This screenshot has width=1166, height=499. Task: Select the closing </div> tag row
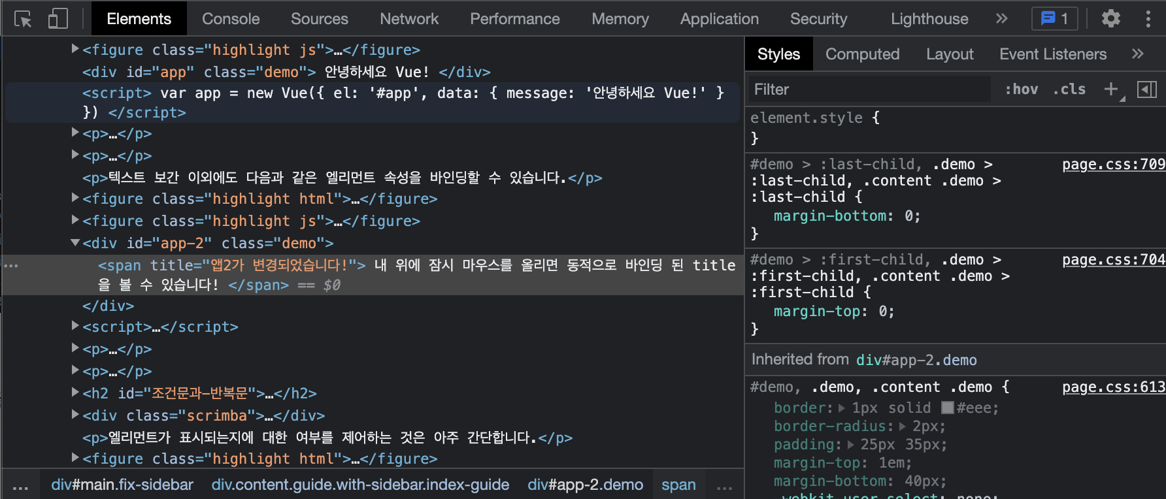[373, 306]
